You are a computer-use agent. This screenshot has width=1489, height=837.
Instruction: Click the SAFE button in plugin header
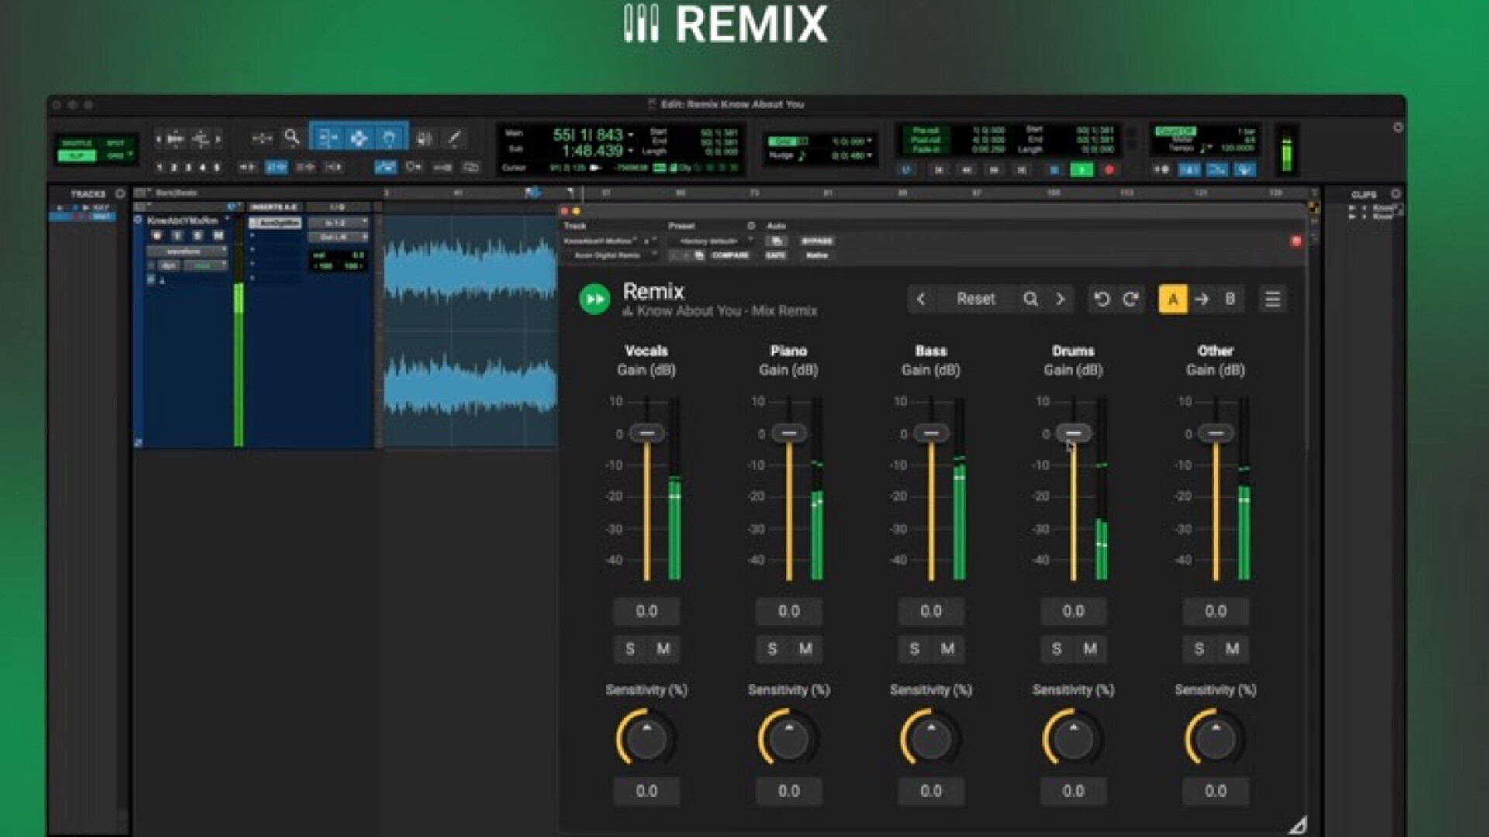tap(776, 255)
